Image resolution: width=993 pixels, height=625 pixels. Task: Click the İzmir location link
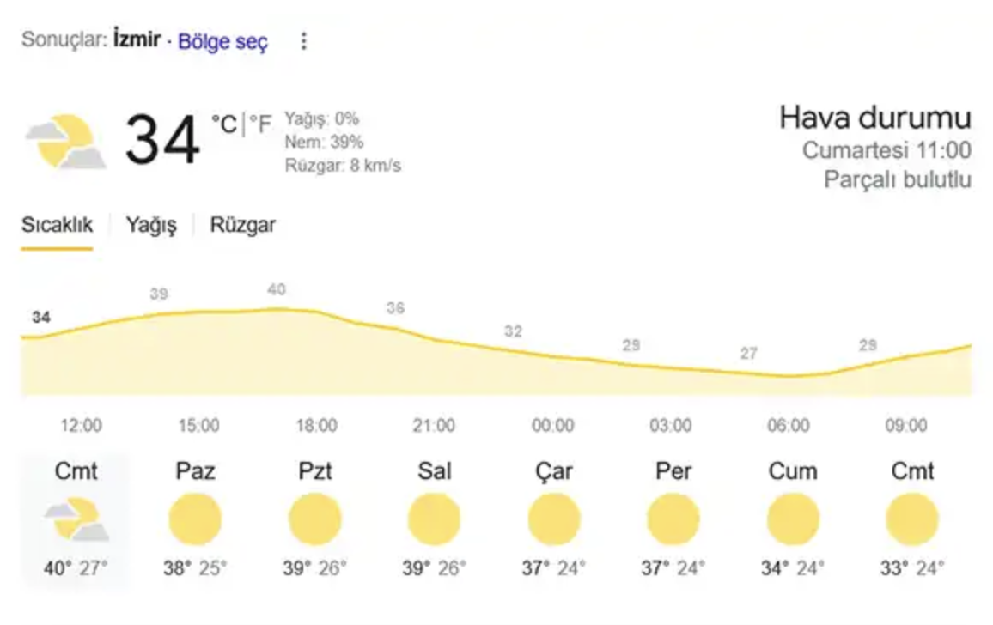coord(134,39)
